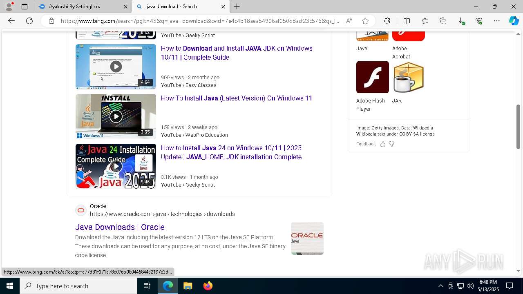Open Settings and more menu

[x=497, y=21]
